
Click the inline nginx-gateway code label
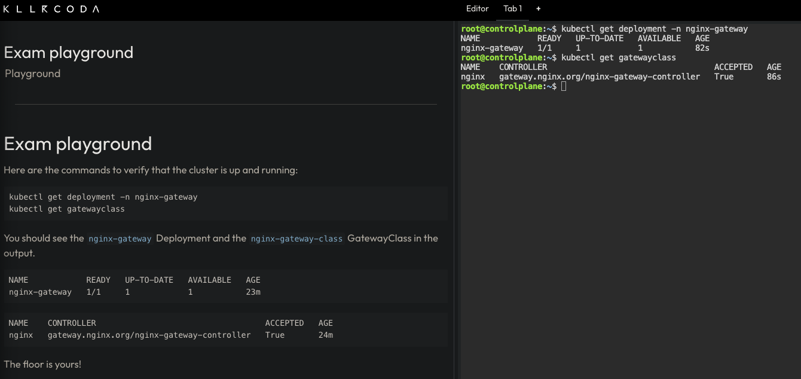120,239
